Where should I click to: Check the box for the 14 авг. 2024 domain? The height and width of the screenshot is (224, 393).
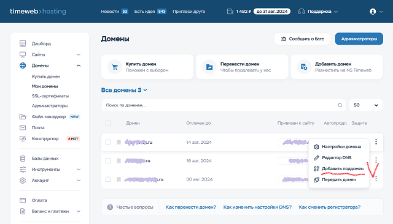pyautogui.click(x=108, y=143)
